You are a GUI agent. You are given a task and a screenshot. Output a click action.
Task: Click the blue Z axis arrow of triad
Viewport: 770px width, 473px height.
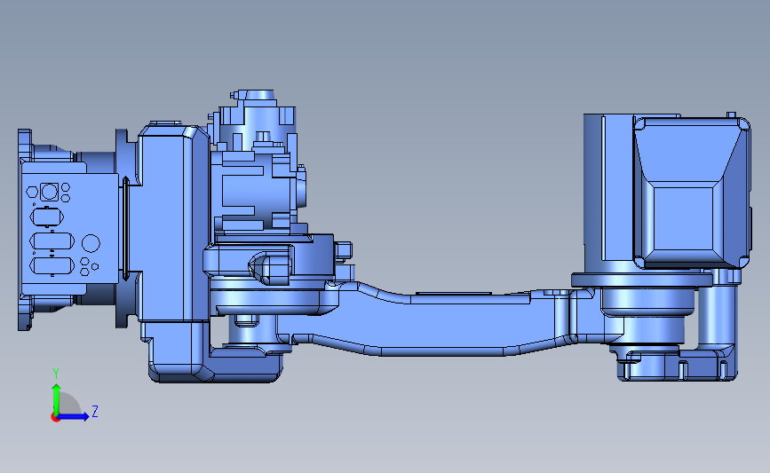point(74,416)
